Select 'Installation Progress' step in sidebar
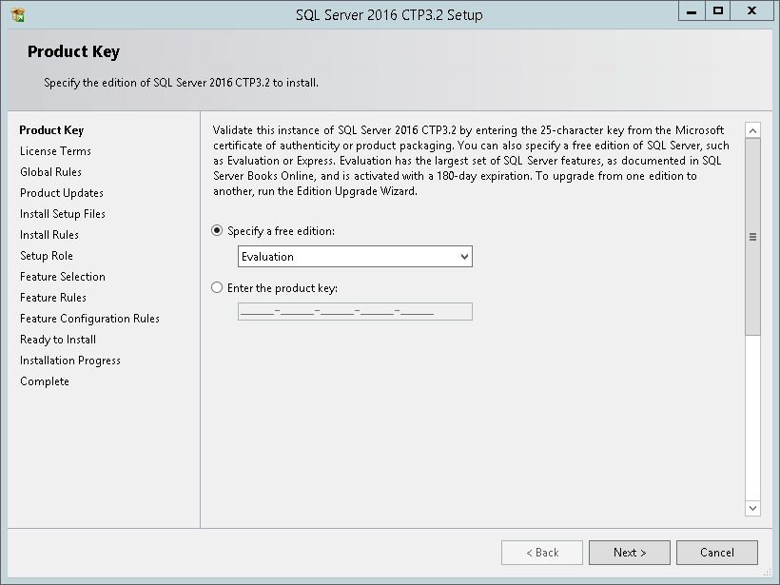The width and height of the screenshot is (780, 585). (x=70, y=361)
